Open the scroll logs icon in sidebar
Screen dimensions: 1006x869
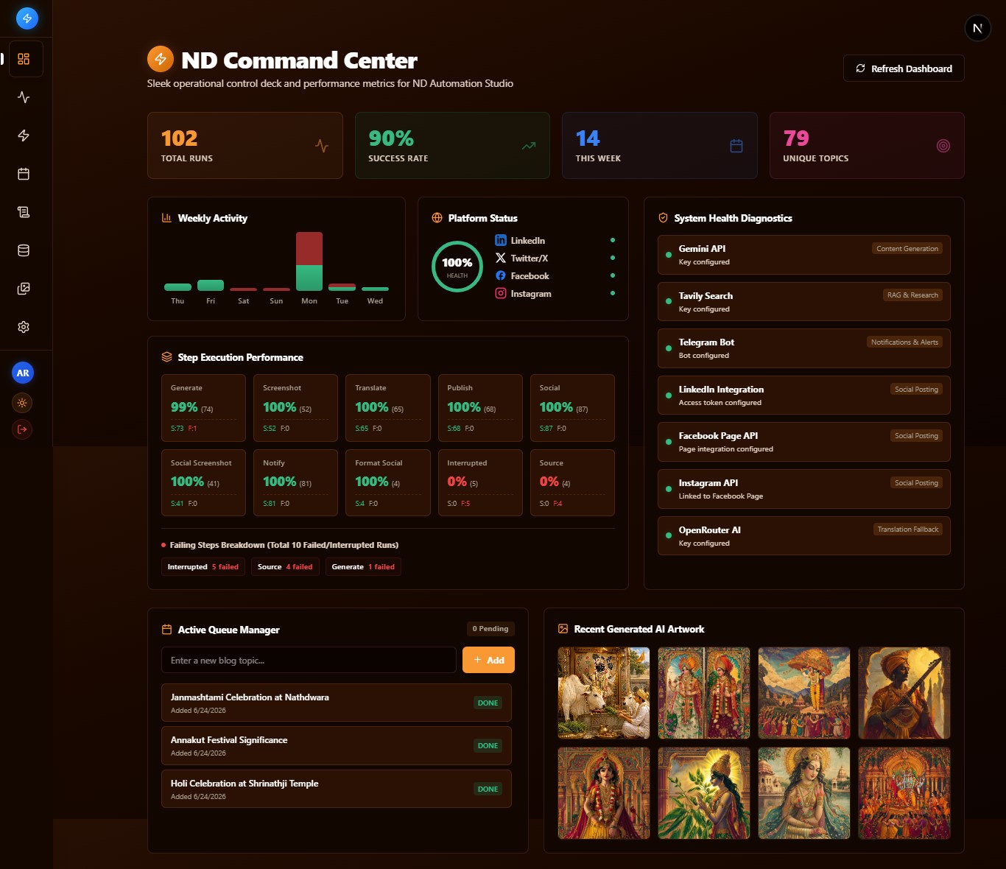(x=24, y=212)
